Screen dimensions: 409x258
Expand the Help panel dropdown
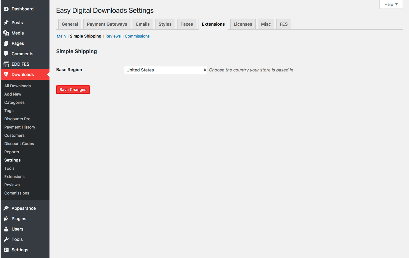click(x=391, y=4)
